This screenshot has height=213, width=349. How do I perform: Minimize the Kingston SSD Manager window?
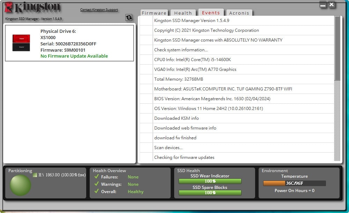[x=323, y=5]
